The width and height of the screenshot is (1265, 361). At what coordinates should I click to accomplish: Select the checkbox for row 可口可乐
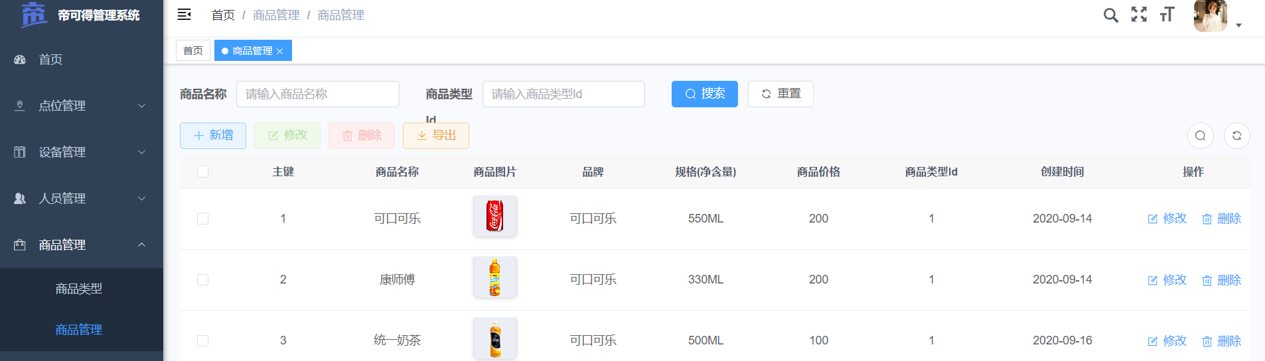pyautogui.click(x=203, y=219)
